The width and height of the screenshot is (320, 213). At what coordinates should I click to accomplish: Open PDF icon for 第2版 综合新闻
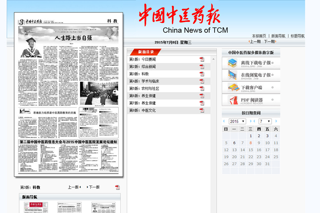[x=202, y=67]
